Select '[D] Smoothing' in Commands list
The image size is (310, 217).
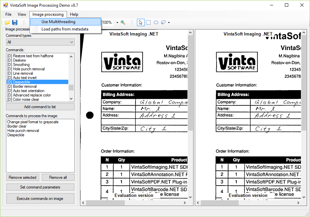tap(37, 65)
